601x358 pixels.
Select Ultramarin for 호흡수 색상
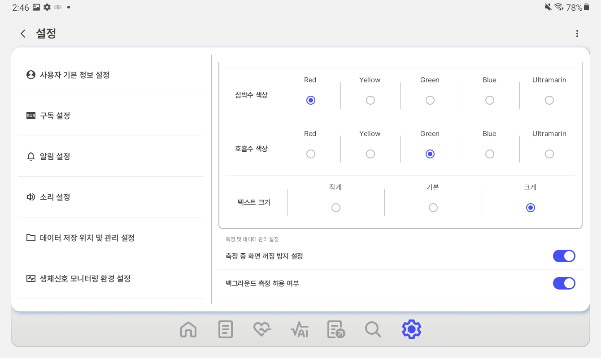(549, 154)
